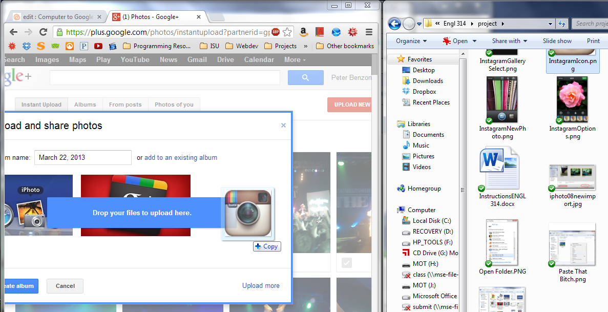Open the Share with dropdown
The height and width of the screenshot is (312, 608).
coord(510,41)
